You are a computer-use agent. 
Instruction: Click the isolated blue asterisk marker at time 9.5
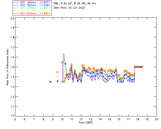coord(58,81)
